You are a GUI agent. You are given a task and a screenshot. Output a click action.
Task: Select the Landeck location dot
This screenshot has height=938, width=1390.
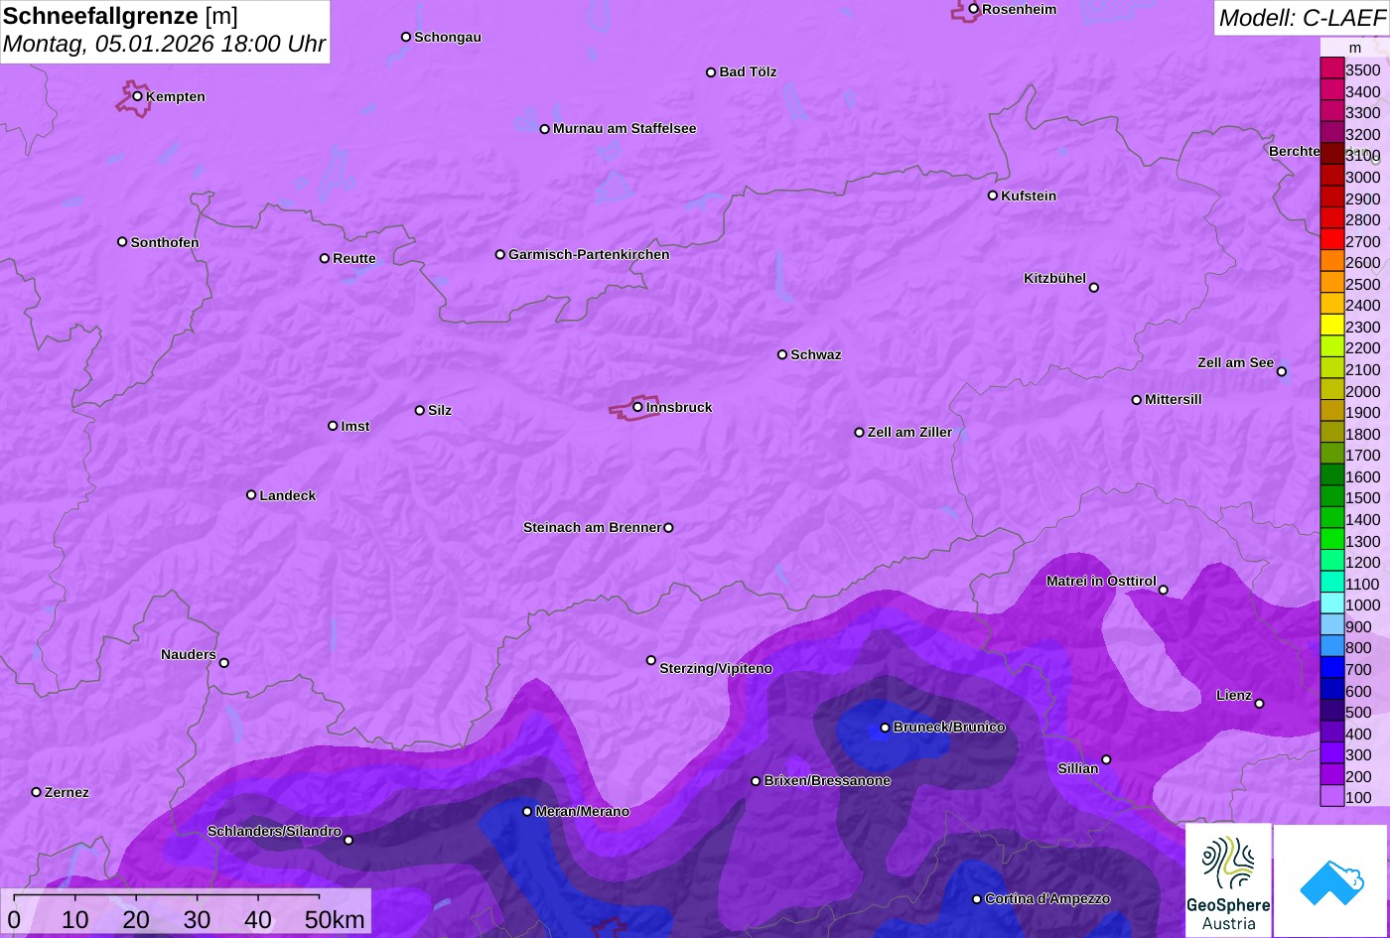coord(251,494)
